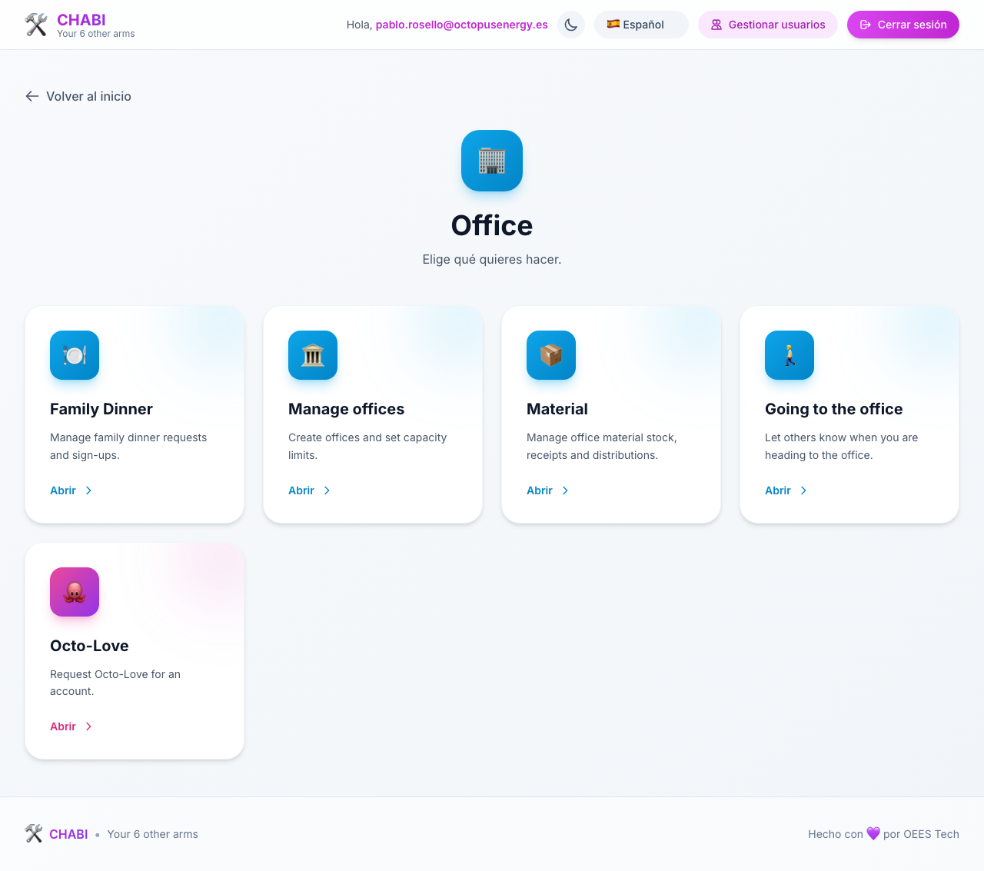Click the chevron in Going to the office card
The height and width of the screenshot is (871, 984).
coord(803,490)
